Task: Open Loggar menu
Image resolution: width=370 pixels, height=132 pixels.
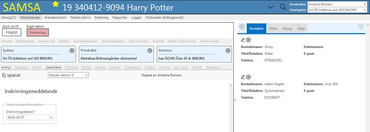Action: 136,17
